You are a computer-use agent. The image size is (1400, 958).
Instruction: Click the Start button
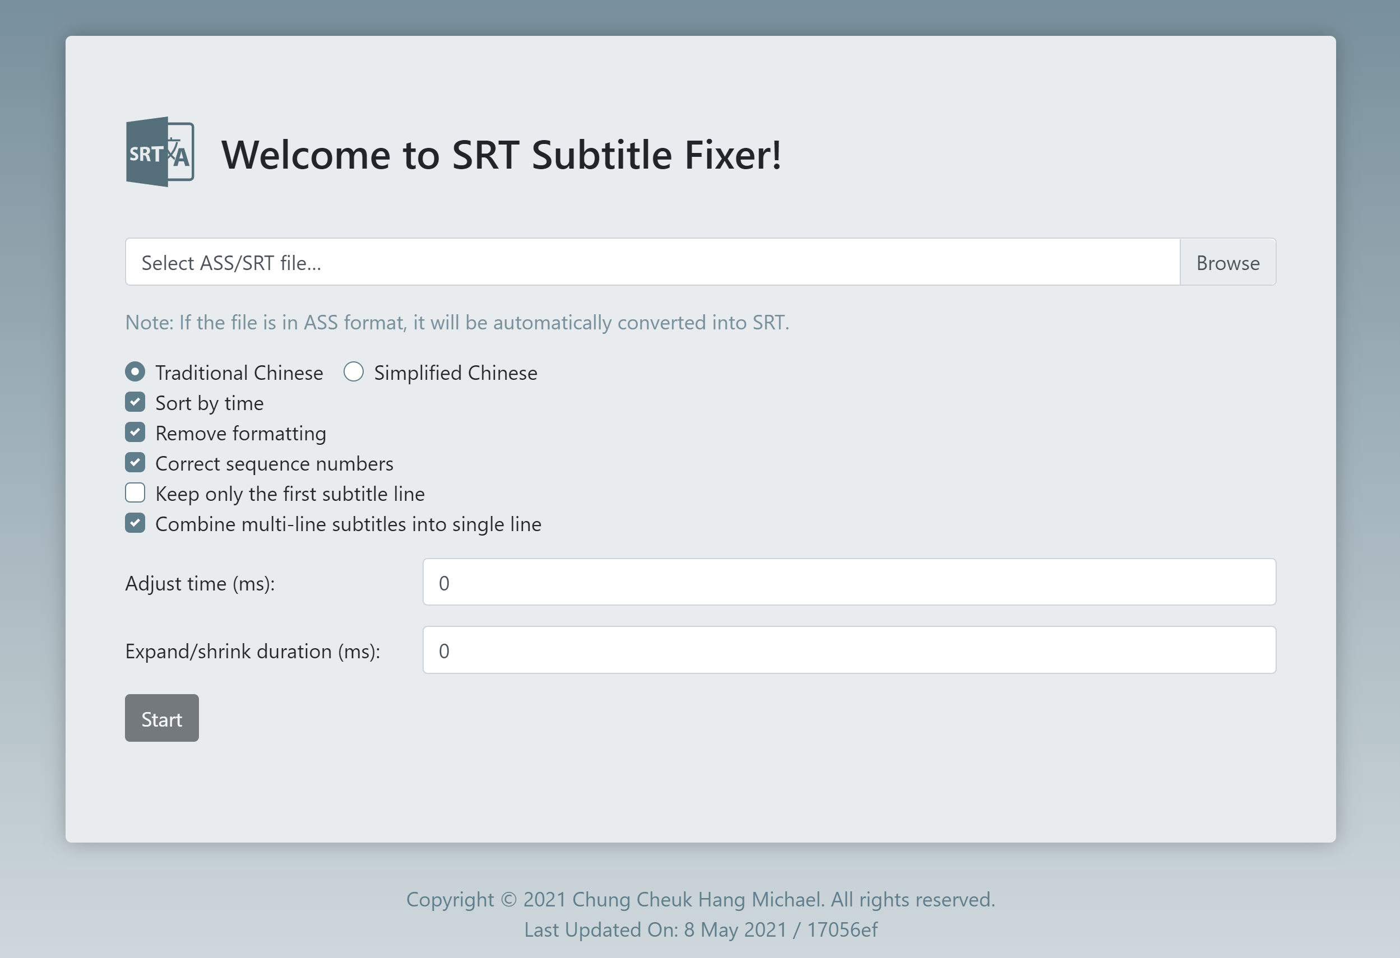coord(162,718)
